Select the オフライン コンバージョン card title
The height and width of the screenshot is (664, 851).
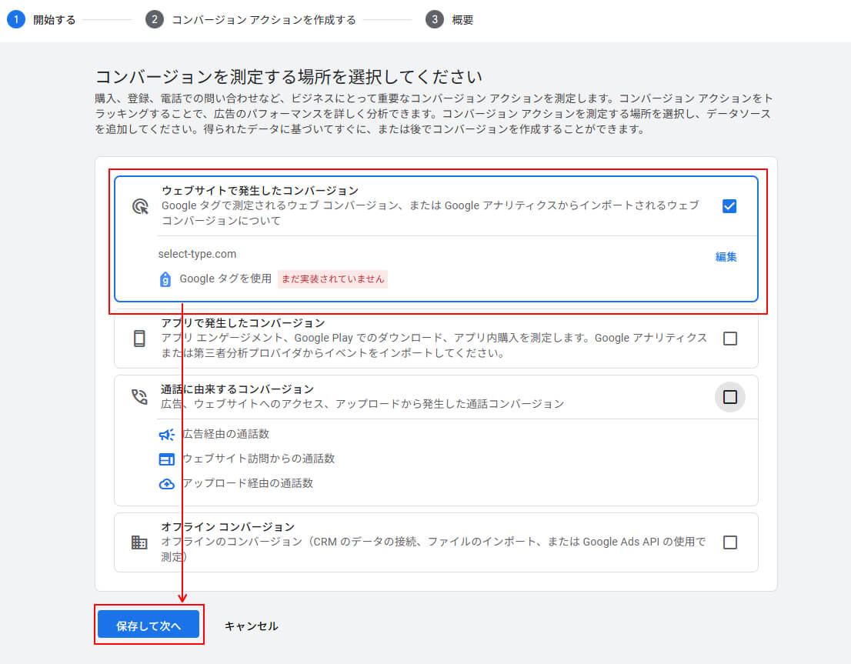click(x=228, y=527)
